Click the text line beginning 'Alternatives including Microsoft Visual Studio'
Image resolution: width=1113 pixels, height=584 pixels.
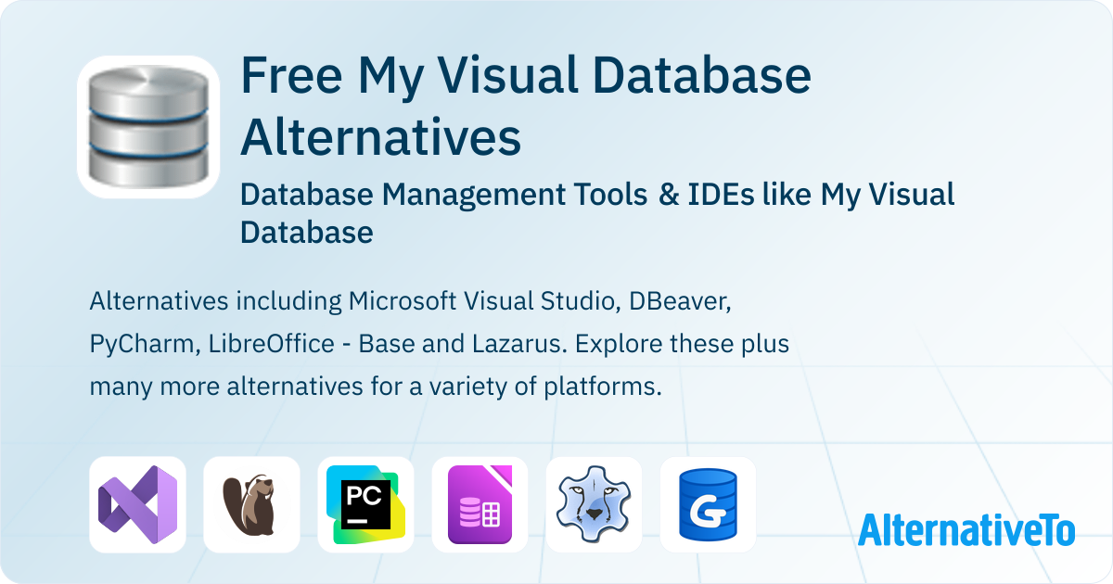413,301
